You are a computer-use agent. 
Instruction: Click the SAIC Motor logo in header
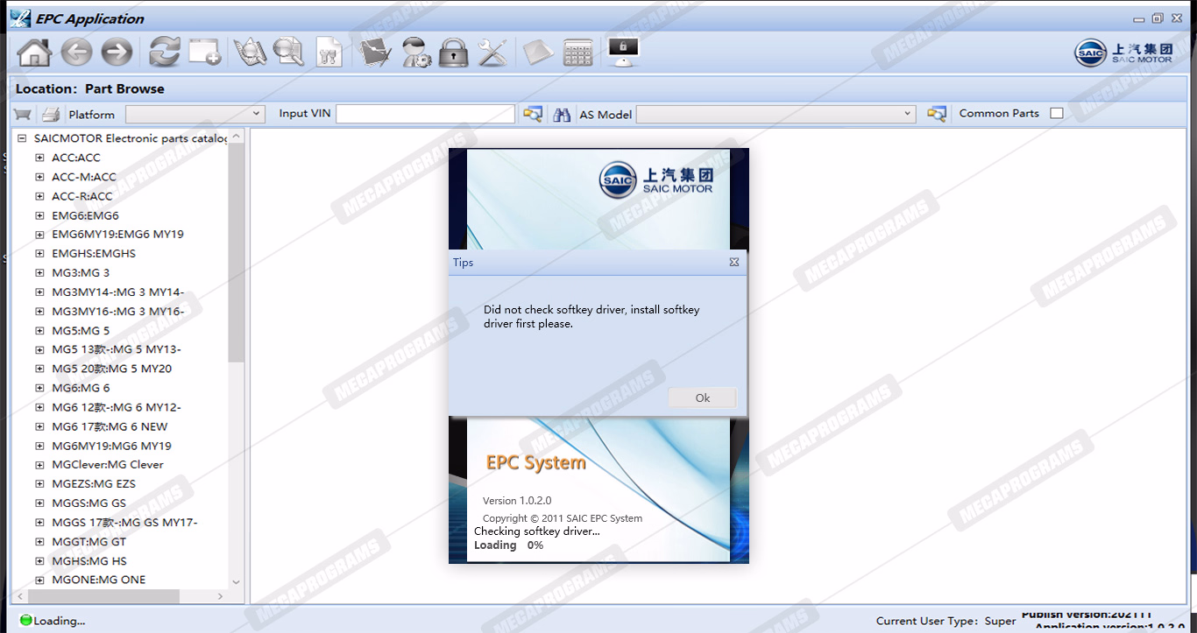tap(1123, 53)
